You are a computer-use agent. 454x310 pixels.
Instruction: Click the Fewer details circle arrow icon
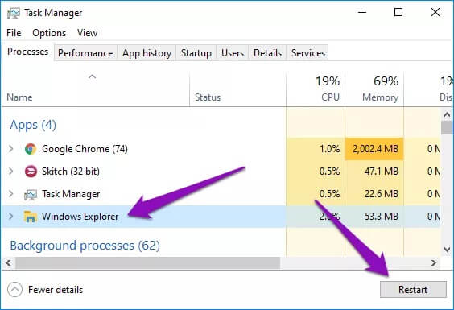tap(14, 289)
